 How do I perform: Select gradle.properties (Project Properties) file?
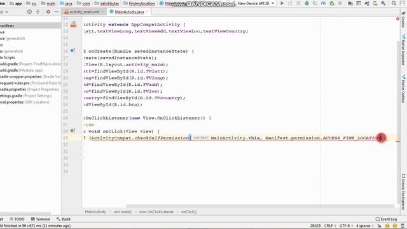point(31,89)
